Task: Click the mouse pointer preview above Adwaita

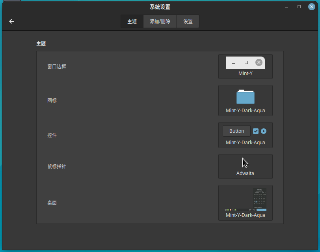Action: tap(245, 163)
